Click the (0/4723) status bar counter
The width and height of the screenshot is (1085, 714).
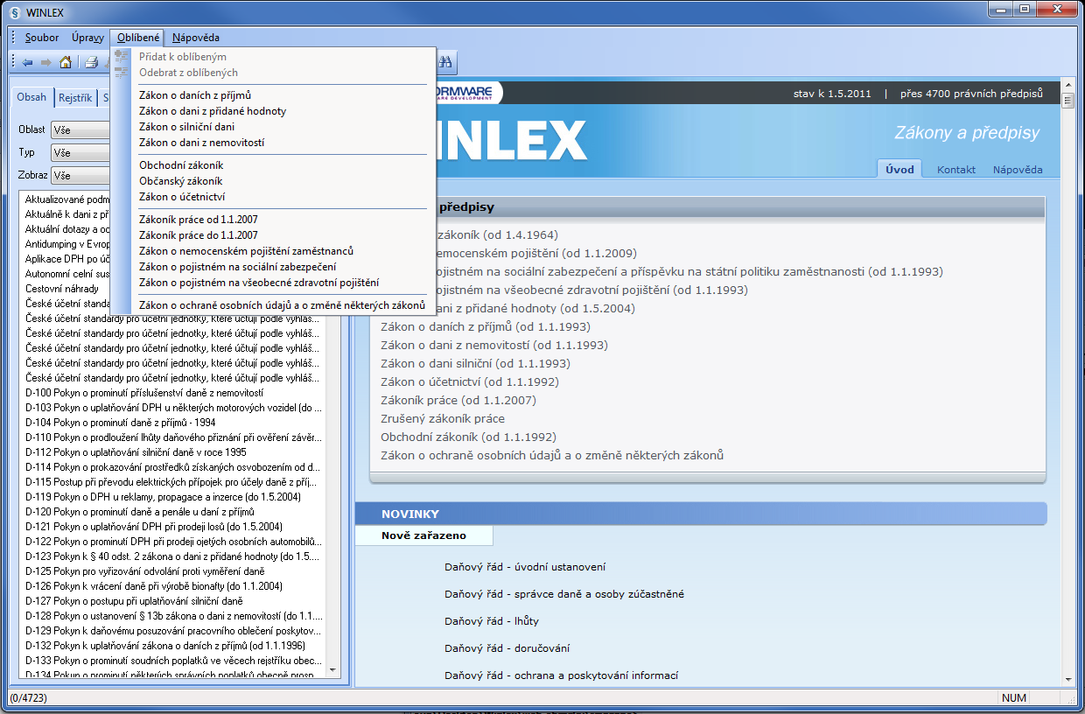click(x=31, y=698)
